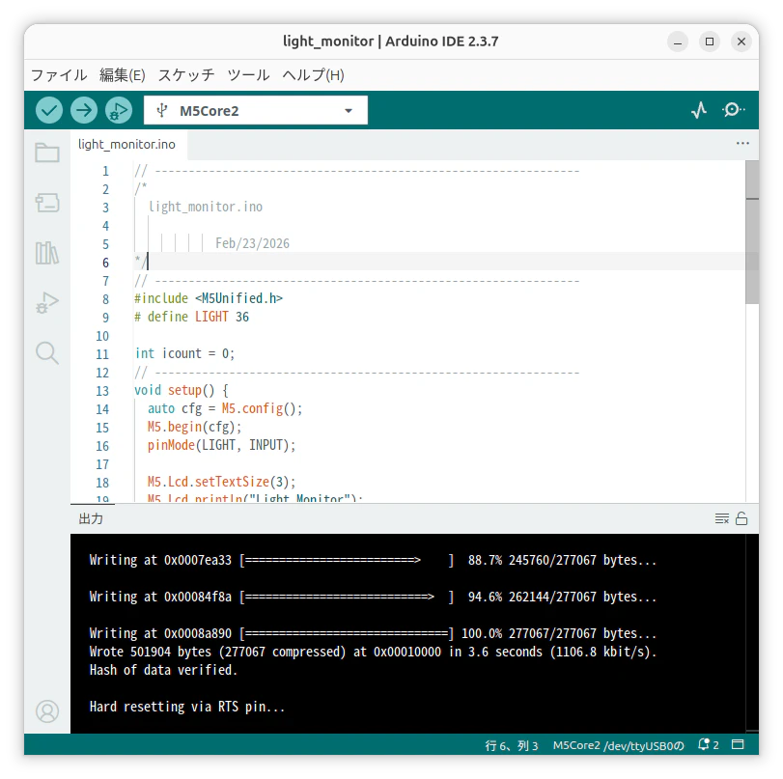The image size is (783, 779).
Task: Click line number 13 in gutter
Action: point(102,391)
